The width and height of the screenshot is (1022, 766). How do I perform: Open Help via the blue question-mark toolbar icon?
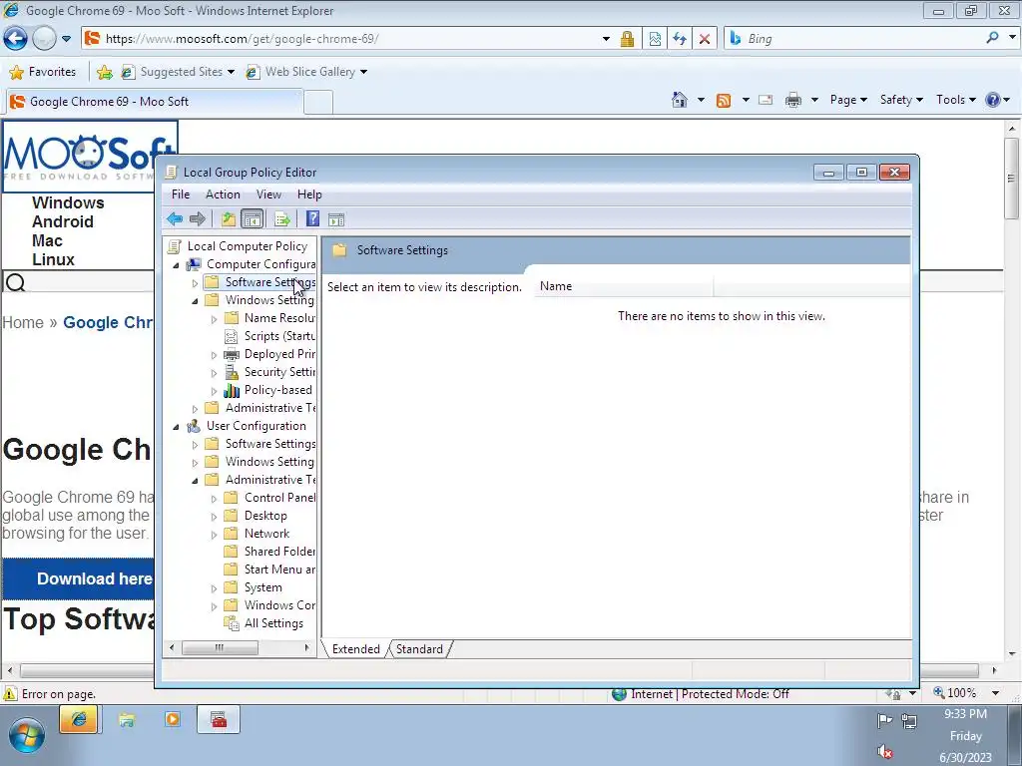point(312,218)
